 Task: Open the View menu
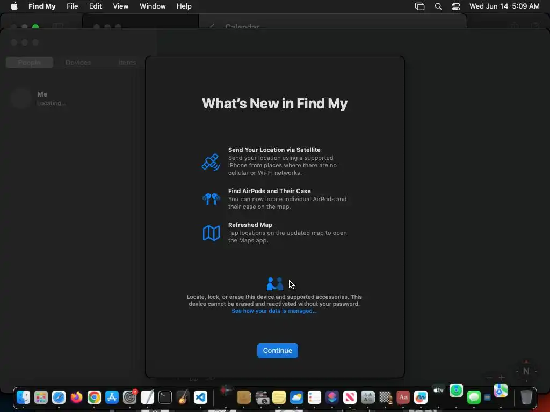120,6
